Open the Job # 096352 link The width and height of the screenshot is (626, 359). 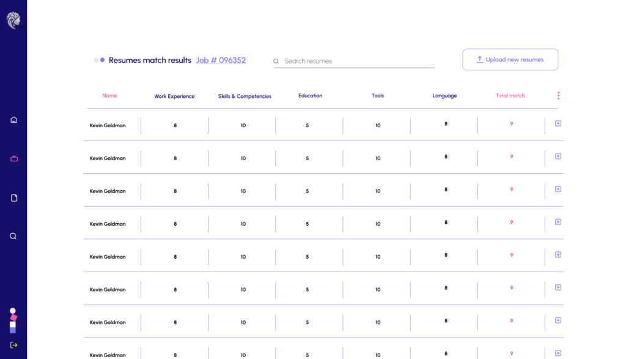(221, 61)
